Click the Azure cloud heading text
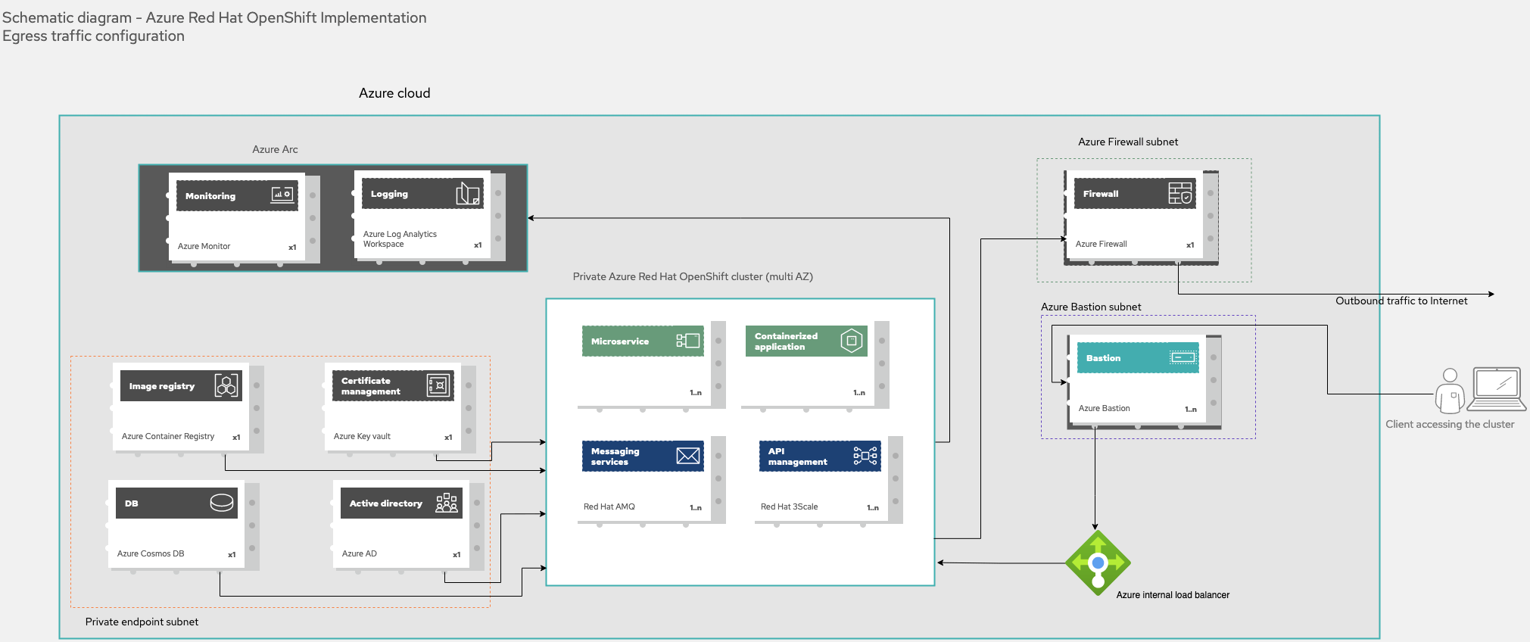 pos(394,93)
